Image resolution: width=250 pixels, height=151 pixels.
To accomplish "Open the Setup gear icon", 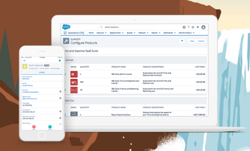I will [193, 27].
